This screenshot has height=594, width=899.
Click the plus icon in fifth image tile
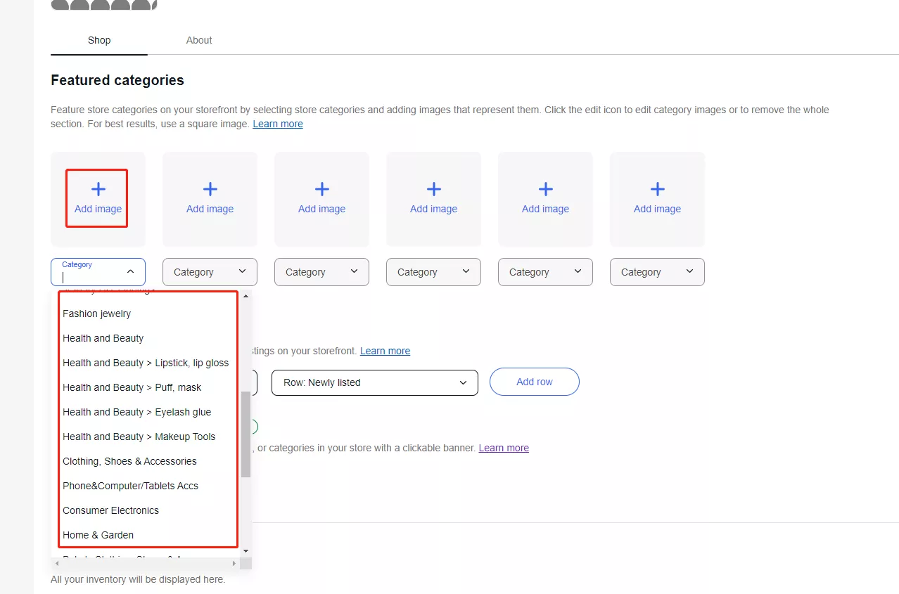545,189
